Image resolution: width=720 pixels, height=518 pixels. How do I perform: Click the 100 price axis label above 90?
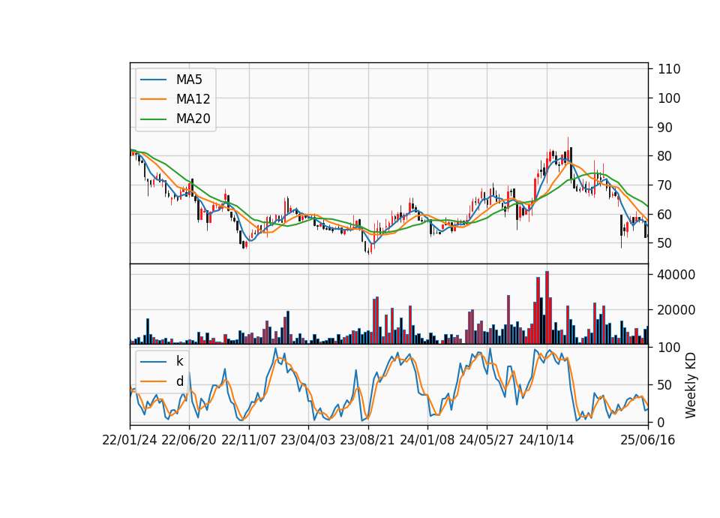pos(669,98)
